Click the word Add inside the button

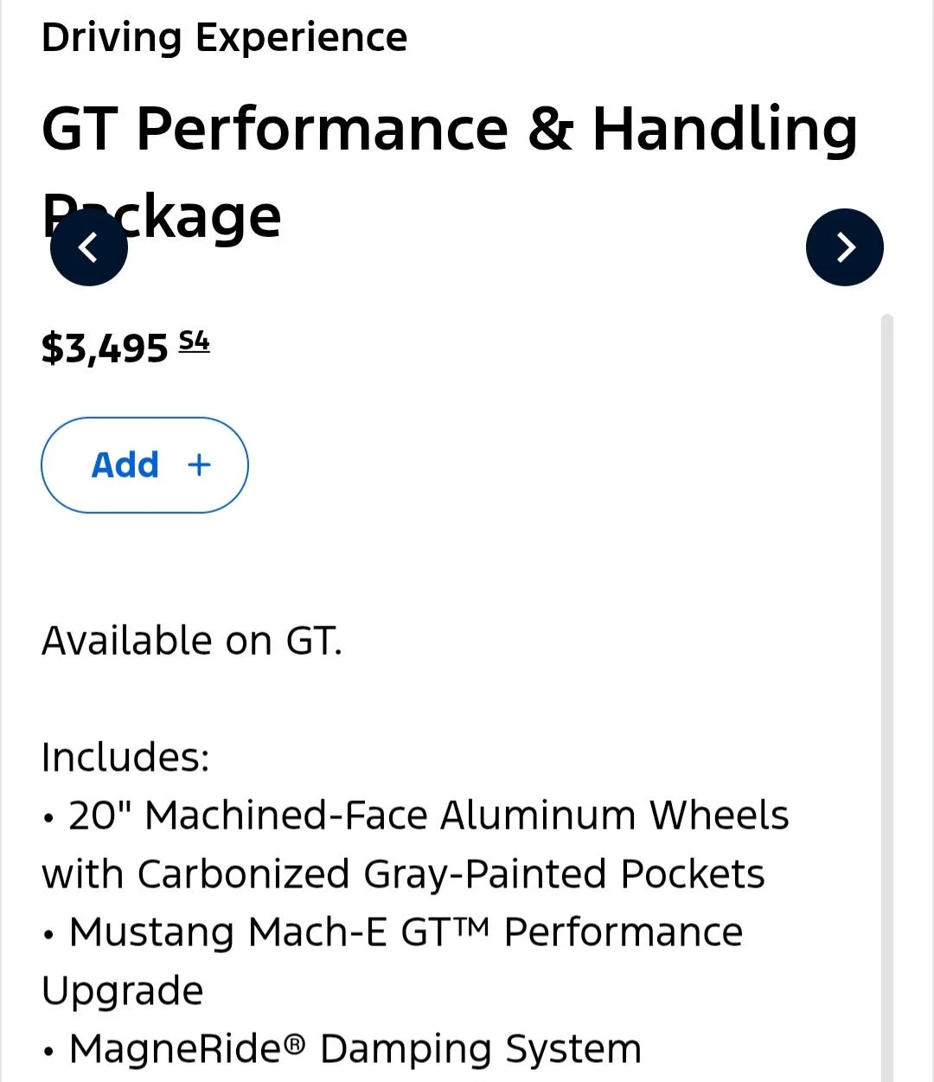point(125,465)
